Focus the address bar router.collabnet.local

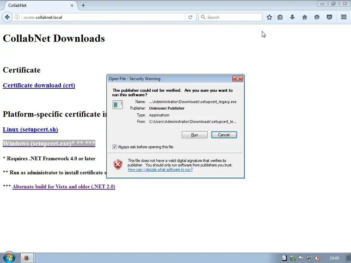pos(103,17)
